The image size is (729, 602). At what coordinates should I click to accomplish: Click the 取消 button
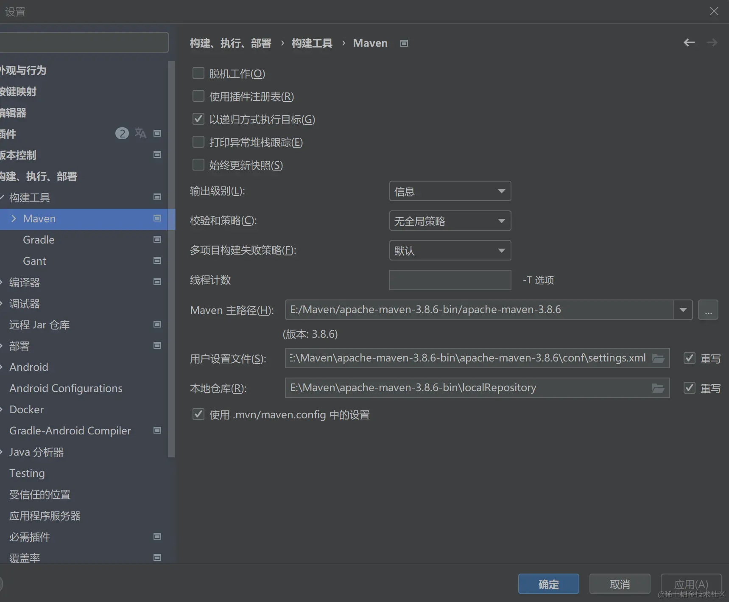tap(620, 584)
